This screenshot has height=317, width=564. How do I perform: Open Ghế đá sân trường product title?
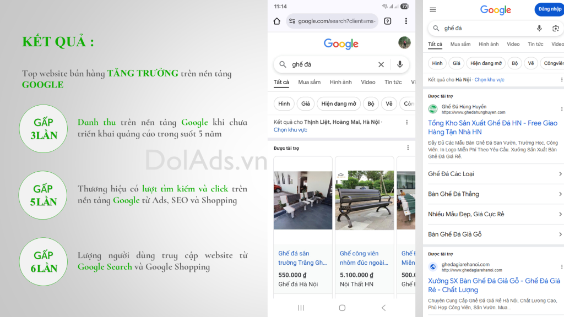click(x=302, y=258)
